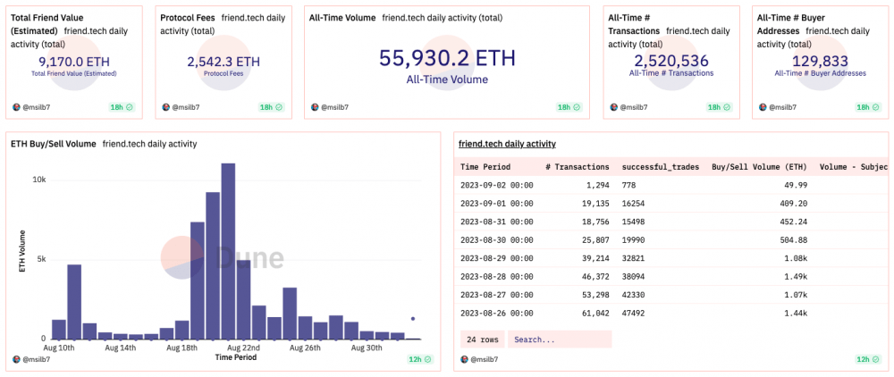The height and width of the screenshot is (377, 894).
Task: Click the 18h refresh check icon in All-Time # Buyer Addresses card
Action: pyautogui.click(x=874, y=107)
